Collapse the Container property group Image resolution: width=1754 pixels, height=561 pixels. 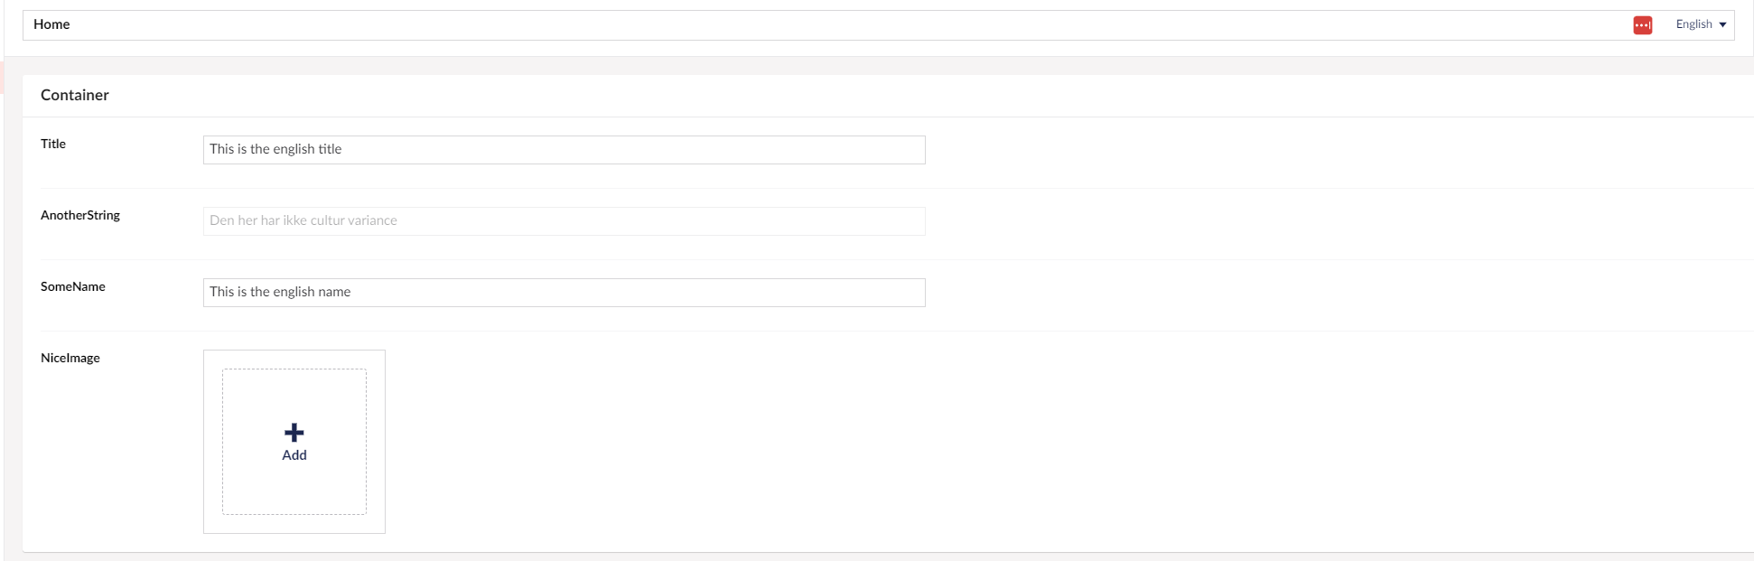(74, 95)
